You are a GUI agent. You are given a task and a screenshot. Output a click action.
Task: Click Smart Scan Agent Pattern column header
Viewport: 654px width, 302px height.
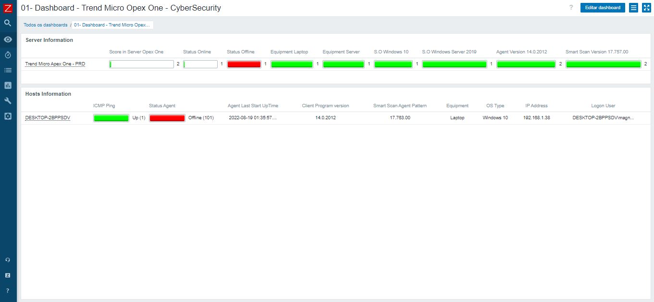(x=400, y=106)
